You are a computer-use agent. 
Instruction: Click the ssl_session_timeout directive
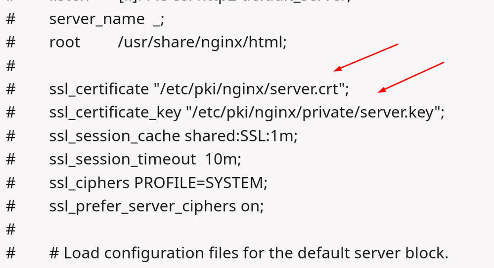coord(123,159)
